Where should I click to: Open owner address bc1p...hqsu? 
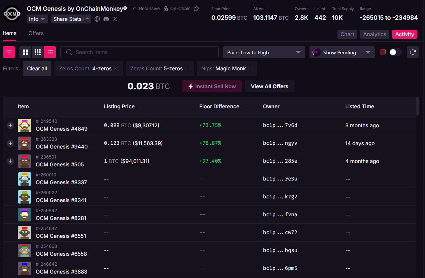click(280, 250)
